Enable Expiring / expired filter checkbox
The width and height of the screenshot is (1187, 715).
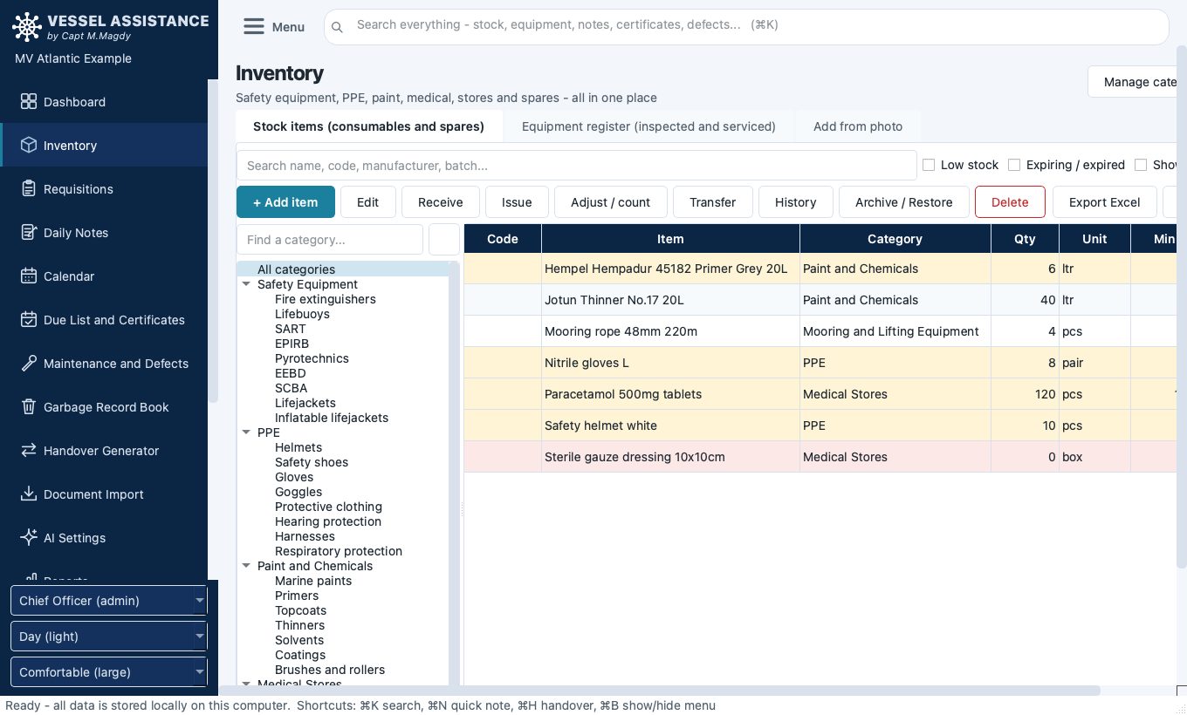[x=1014, y=165]
